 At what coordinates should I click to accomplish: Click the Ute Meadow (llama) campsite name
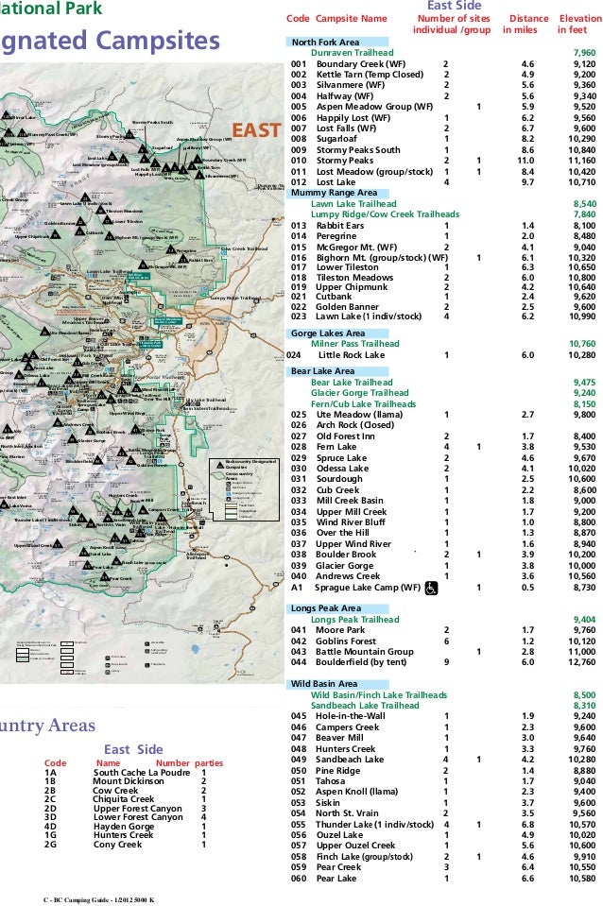tap(359, 415)
